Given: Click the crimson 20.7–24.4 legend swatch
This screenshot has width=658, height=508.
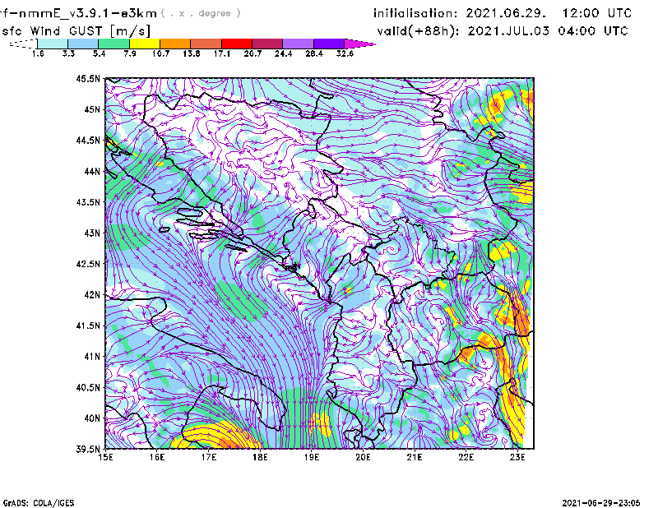Looking at the screenshot, I should [x=268, y=44].
